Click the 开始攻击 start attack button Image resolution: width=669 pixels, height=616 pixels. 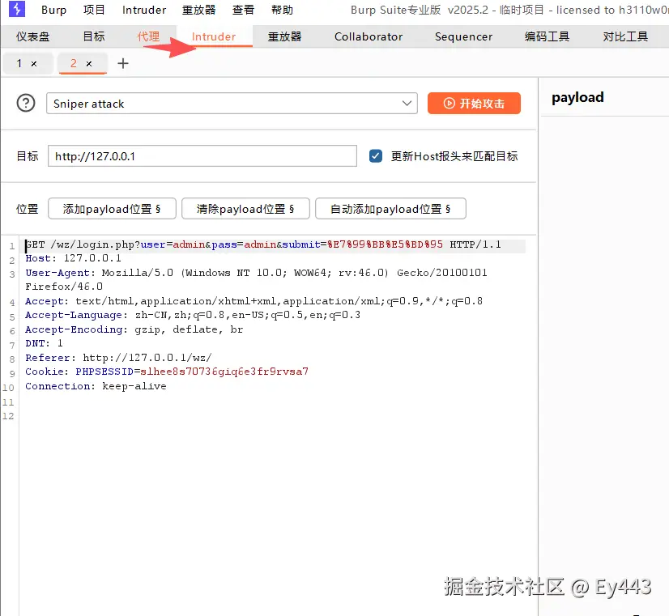coord(474,103)
